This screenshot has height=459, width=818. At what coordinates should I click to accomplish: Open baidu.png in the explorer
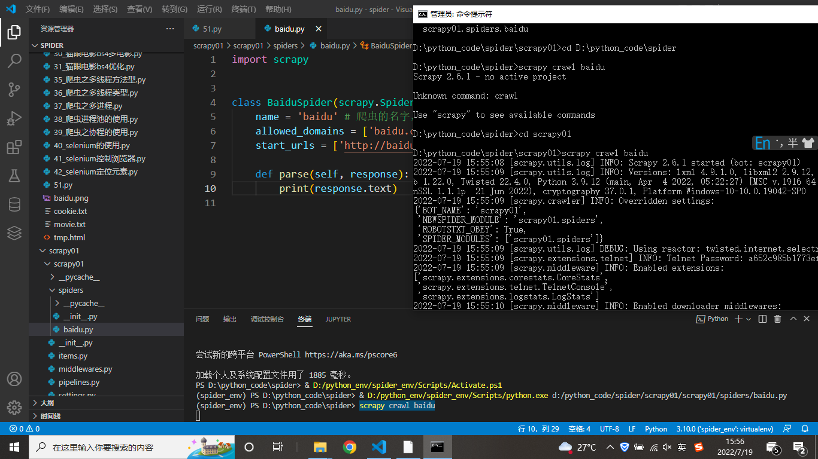[x=105, y=198]
